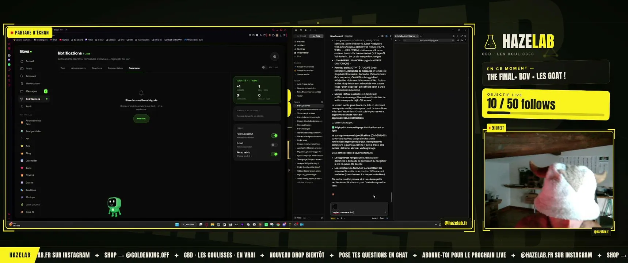Expand the bvfwrhvfsoutput tool result
The image size is (628, 263).
click(x=343, y=123)
